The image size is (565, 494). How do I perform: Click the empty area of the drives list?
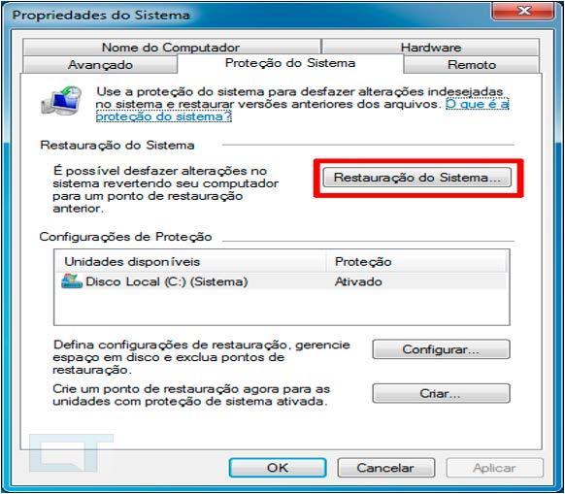click(x=282, y=307)
